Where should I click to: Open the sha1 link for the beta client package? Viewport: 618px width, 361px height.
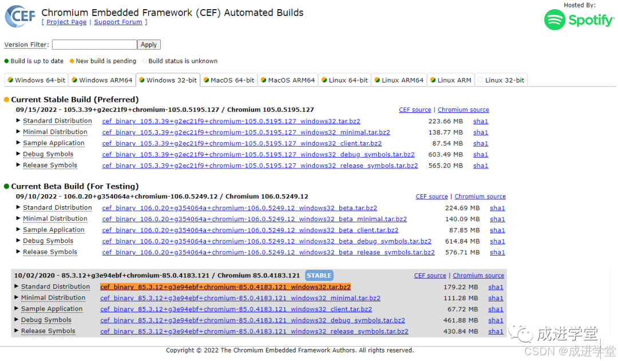pyautogui.click(x=497, y=230)
